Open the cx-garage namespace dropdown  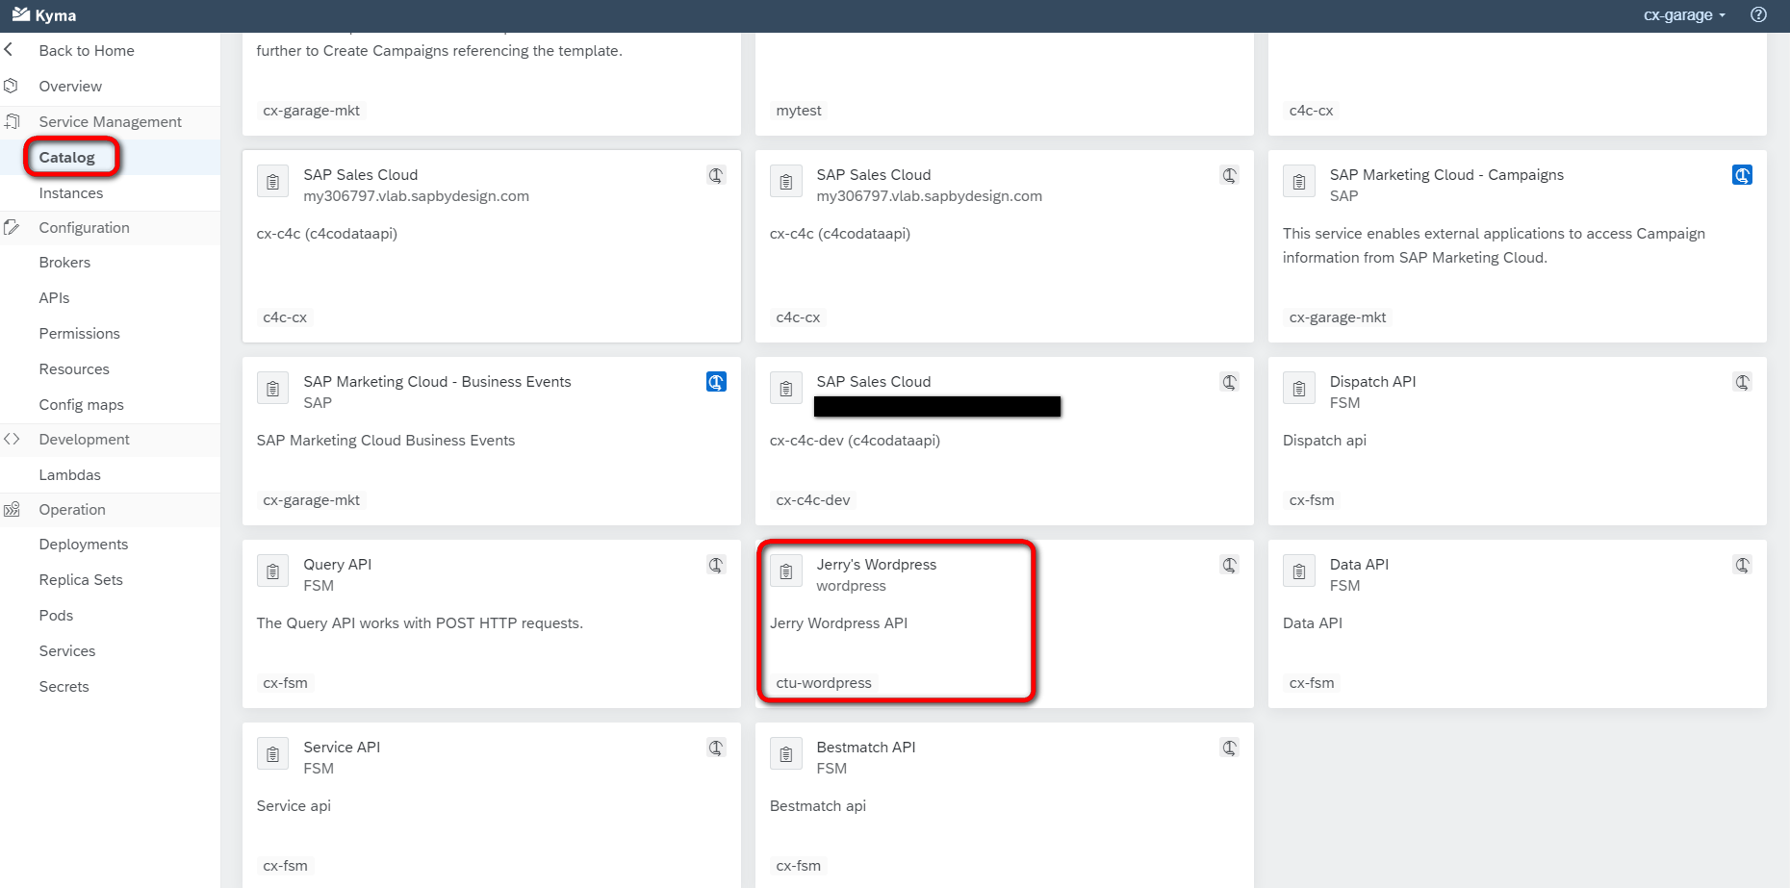point(1684,14)
